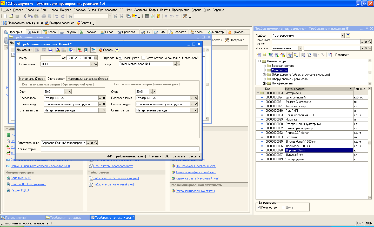Click Комментарий input field
The width and height of the screenshot is (374, 227).
[x=120, y=149]
